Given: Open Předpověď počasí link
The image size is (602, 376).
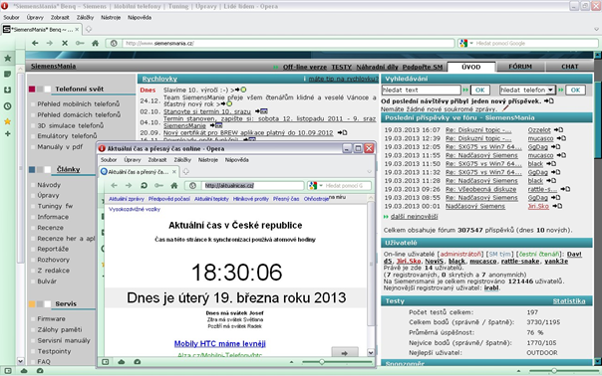Looking at the screenshot, I should coord(169,199).
